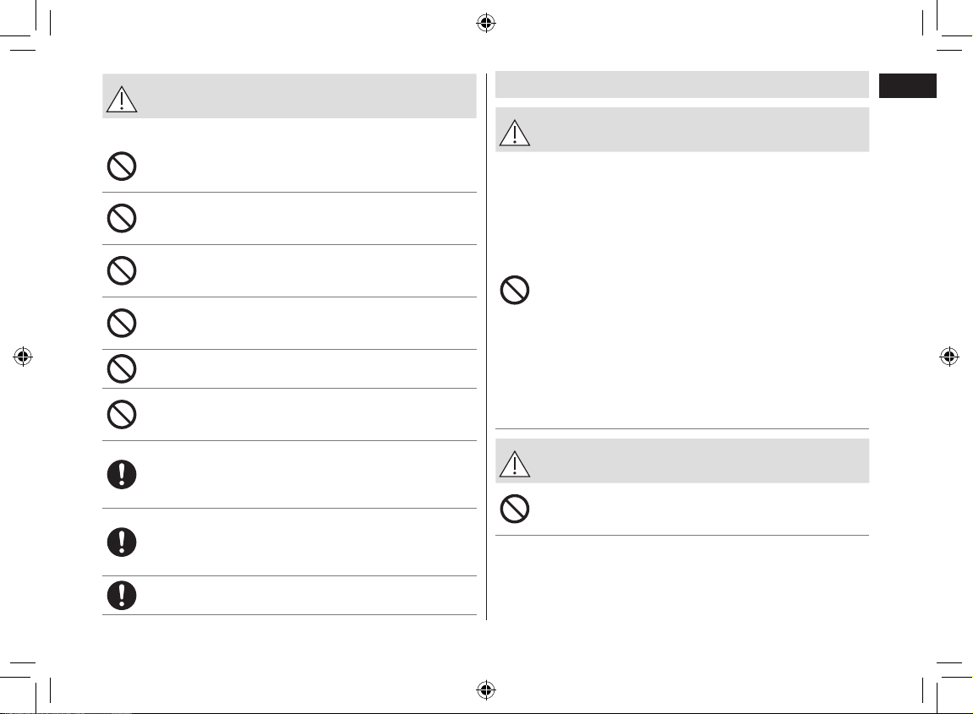This screenshot has width=973, height=714.
Task: Click the lower warning triangle in right column
Action: pos(515,464)
